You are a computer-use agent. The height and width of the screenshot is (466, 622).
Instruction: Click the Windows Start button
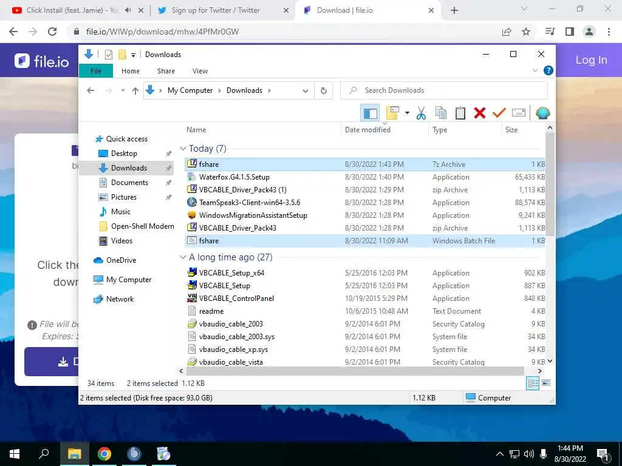pyautogui.click(x=15, y=454)
